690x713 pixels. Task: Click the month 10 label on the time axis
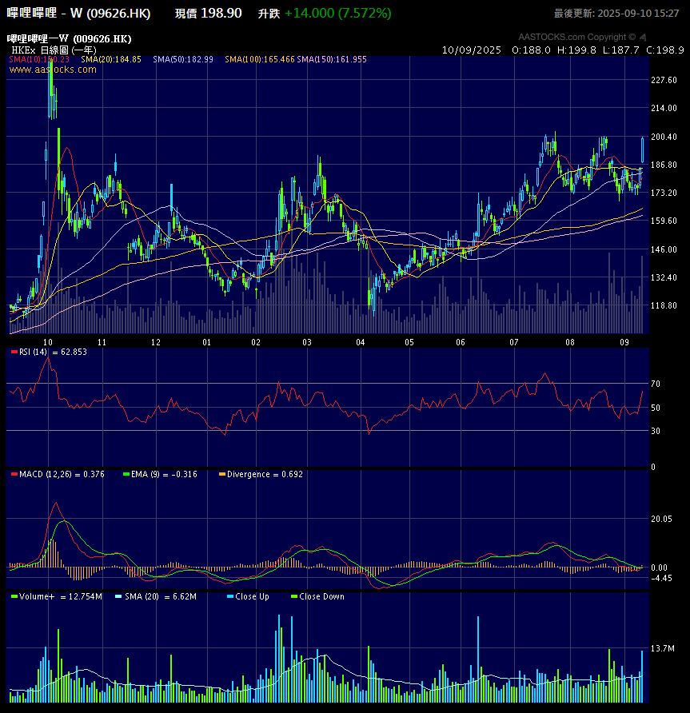point(48,342)
